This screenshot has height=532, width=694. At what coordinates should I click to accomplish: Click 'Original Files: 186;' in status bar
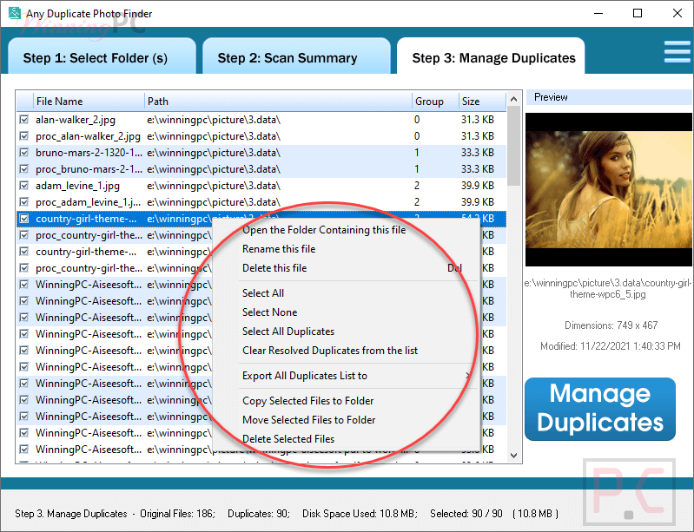point(177,514)
